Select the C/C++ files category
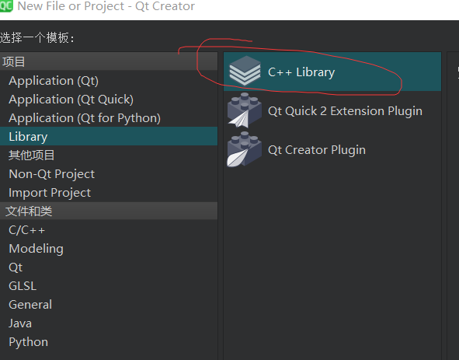Screen dimensions: 459x360 pyautogui.click(x=109, y=230)
